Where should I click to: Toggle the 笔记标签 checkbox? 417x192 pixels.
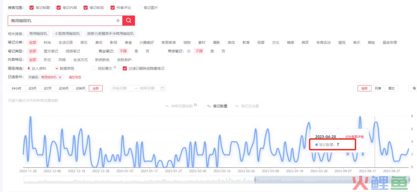tap(86, 8)
